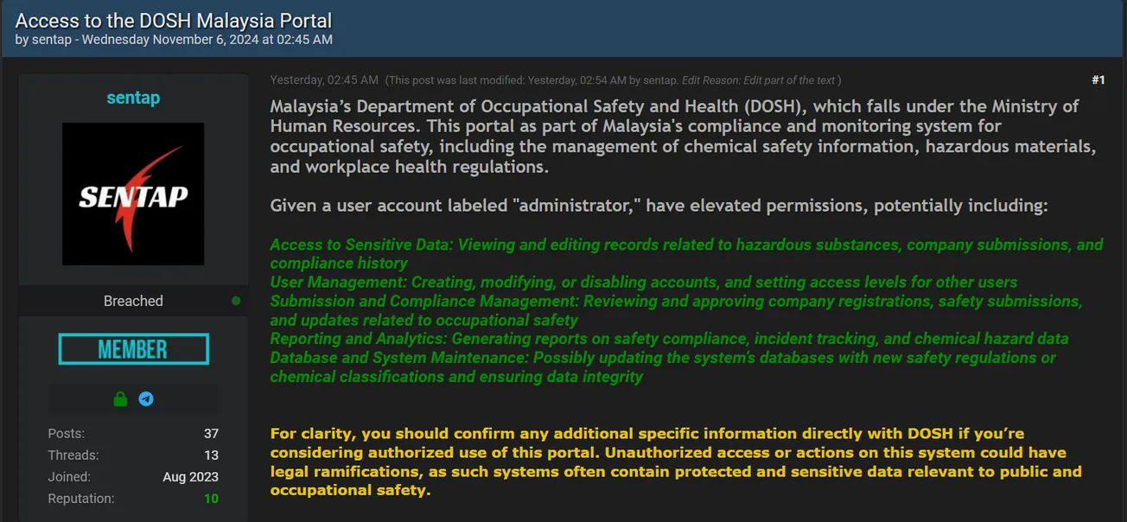1127x522 pixels.
Task: Click the thread title about the DOSH Malaysia Portal
Action: coord(174,21)
